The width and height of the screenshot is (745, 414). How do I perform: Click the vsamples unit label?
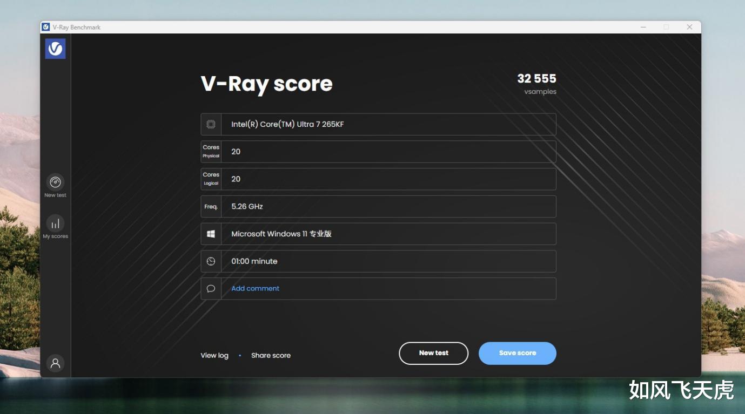tap(540, 92)
